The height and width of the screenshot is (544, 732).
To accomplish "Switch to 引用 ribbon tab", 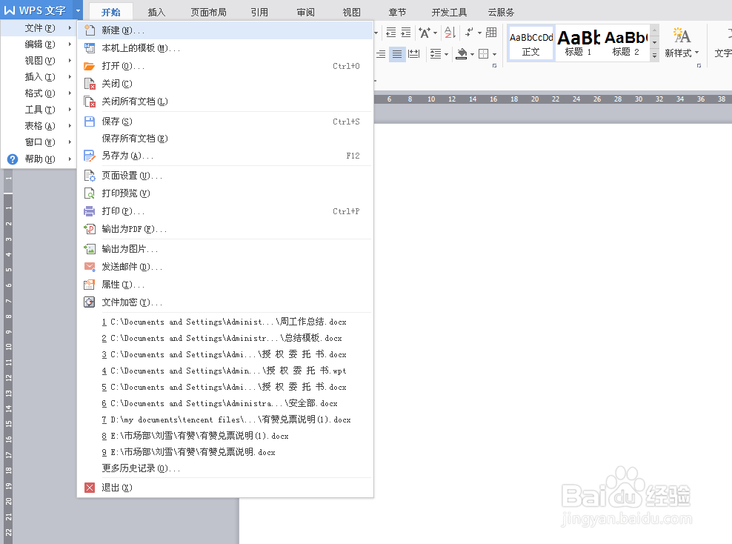I will click(259, 12).
